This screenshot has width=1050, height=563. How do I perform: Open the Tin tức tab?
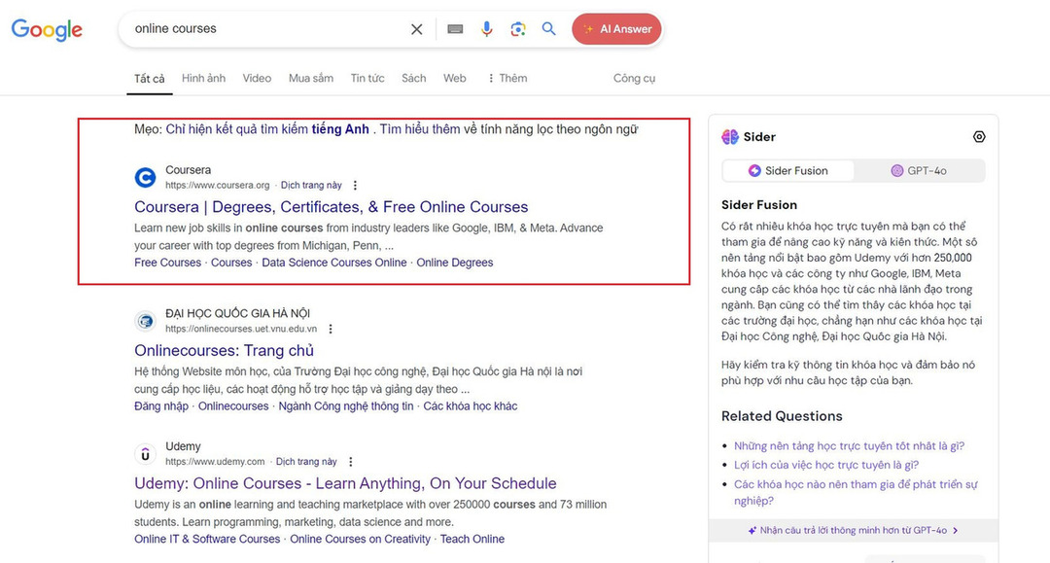pos(367,79)
